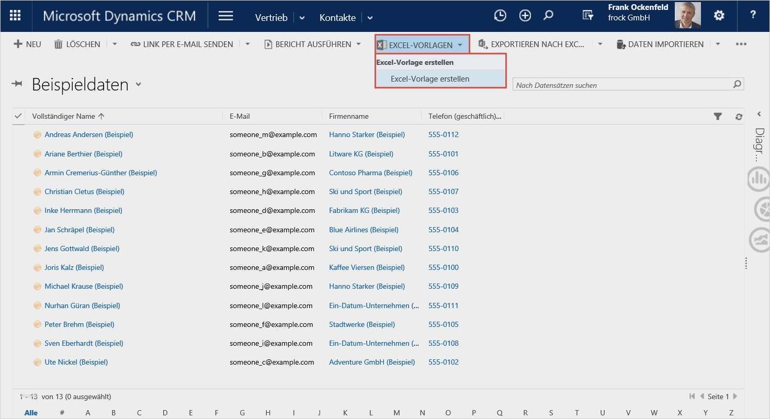Open the settings gear

tap(719, 16)
